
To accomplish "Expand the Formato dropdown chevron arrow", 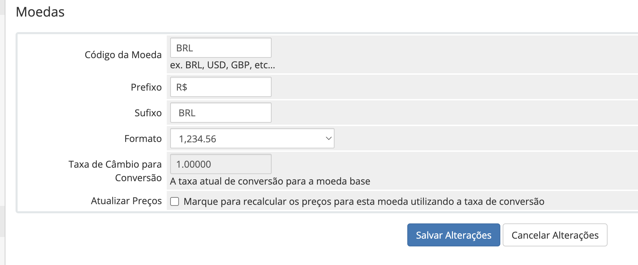I will point(328,138).
